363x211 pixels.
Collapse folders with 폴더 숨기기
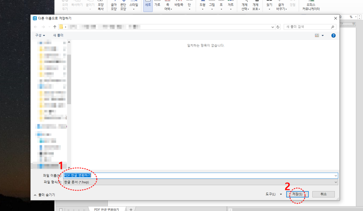pyautogui.click(x=44, y=195)
